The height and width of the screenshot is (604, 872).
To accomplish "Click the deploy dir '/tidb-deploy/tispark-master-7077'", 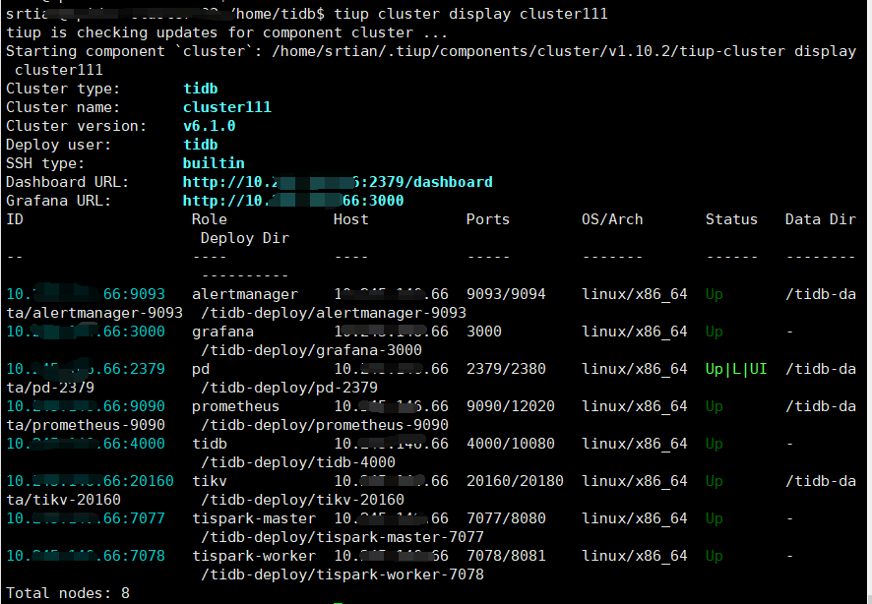I will 343,537.
